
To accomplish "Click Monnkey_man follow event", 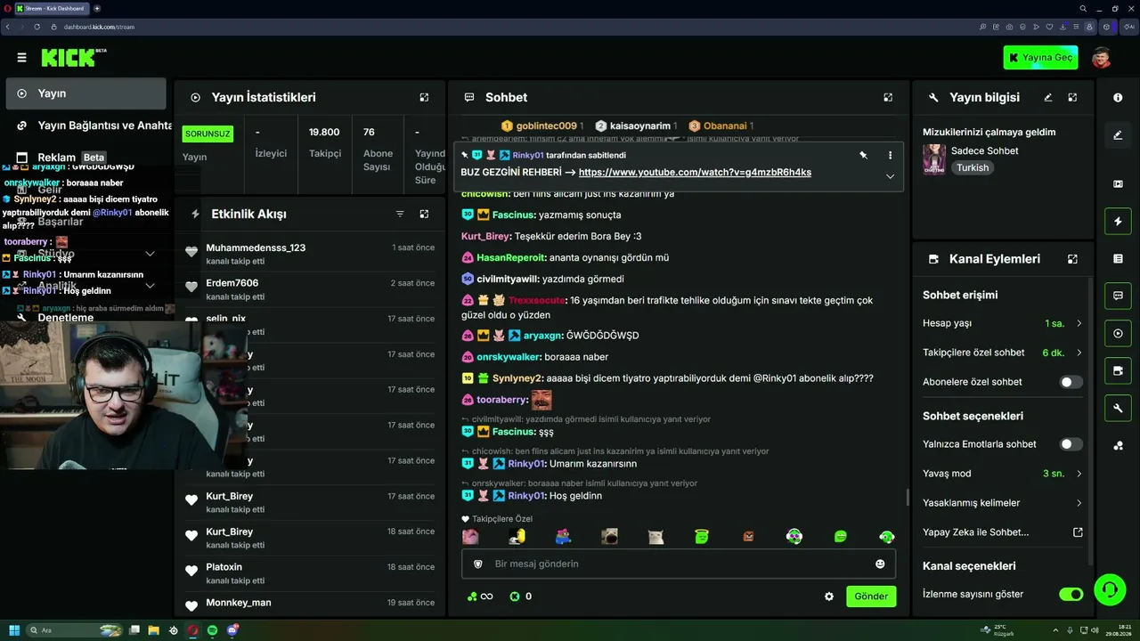I will (239, 603).
